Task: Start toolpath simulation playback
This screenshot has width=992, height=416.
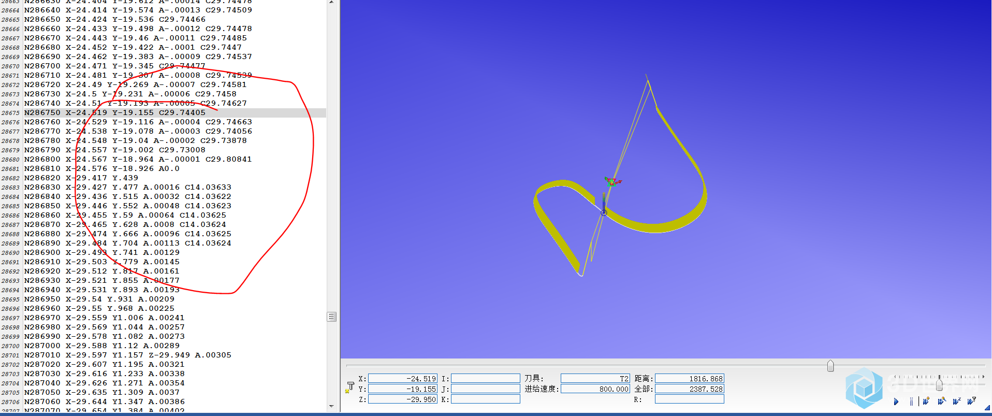Action: coord(896,401)
